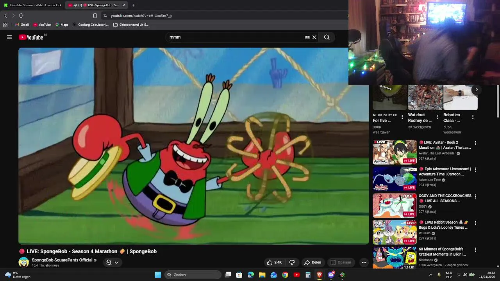Switch to Brave browser in taskbar
This screenshot has width=500, height=281.
pyautogui.click(x=320, y=275)
